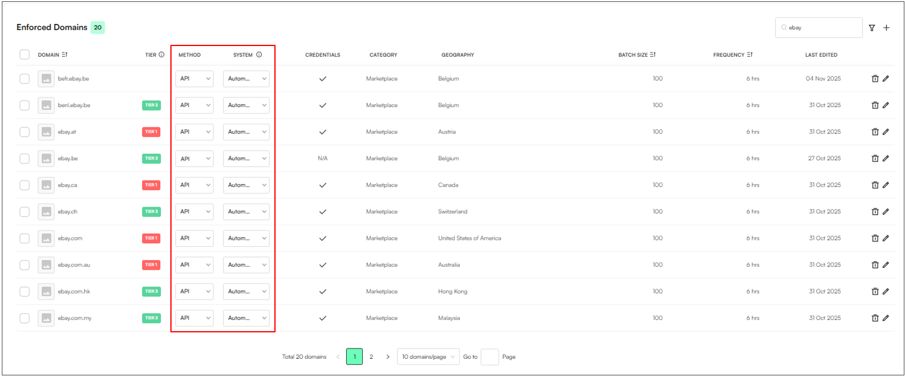Edit the ebay.at row with pencil

point(886,132)
